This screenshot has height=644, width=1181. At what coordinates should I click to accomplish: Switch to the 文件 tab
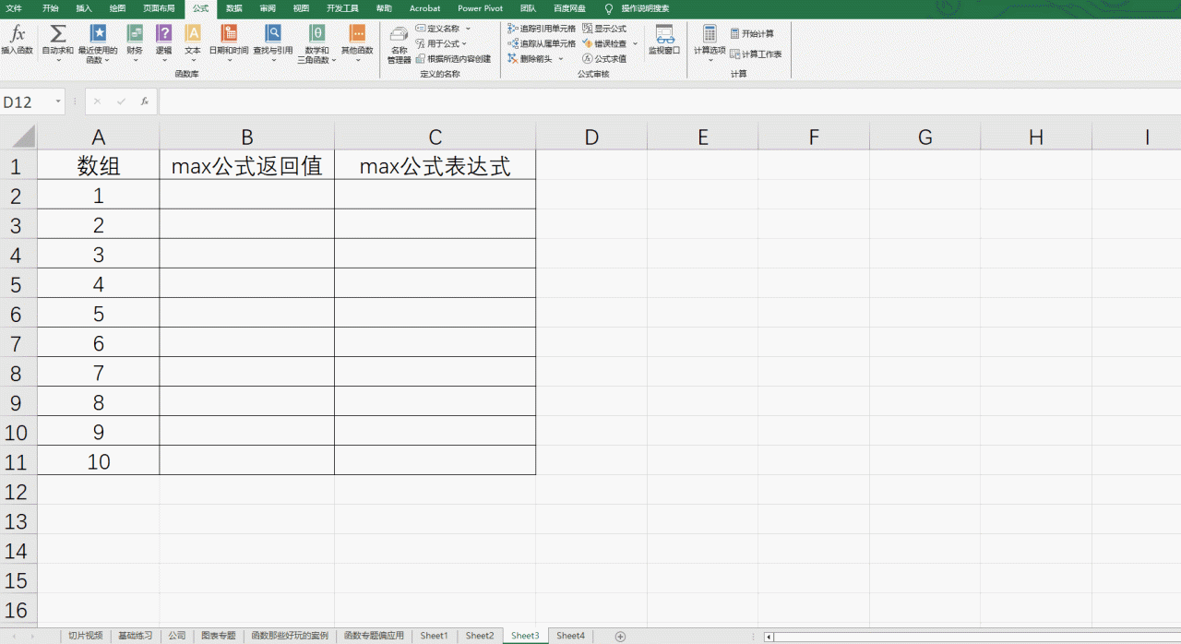14,8
